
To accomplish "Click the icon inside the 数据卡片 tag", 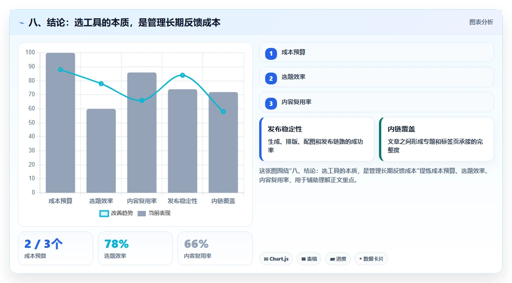I will [x=361, y=258].
